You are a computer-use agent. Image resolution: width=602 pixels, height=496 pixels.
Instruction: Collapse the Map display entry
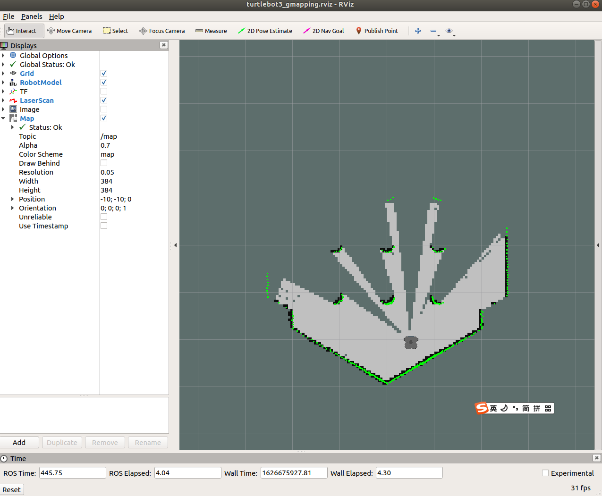(x=3, y=118)
